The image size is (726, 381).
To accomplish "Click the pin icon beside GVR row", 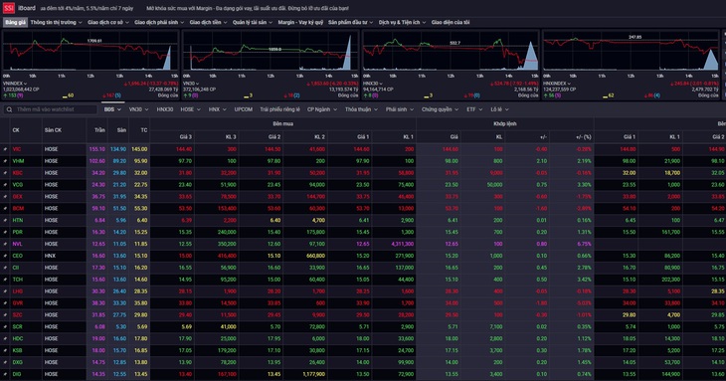I will pyautogui.click(x=5, y=303).
